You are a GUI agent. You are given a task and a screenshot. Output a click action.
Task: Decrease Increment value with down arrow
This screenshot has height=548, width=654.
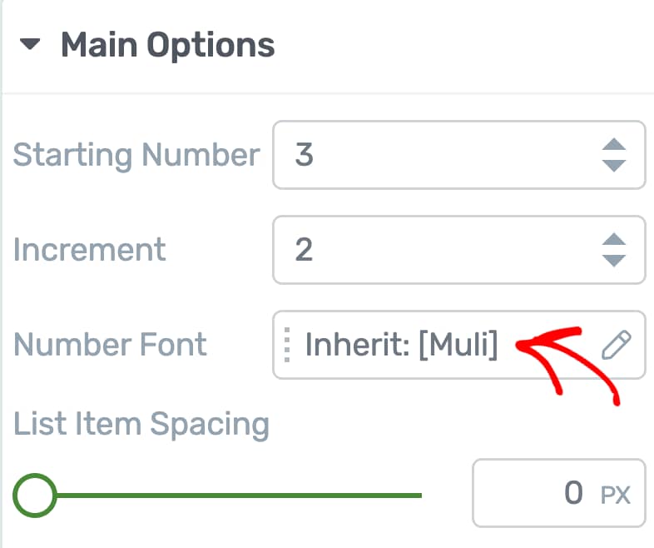(614, 261)
